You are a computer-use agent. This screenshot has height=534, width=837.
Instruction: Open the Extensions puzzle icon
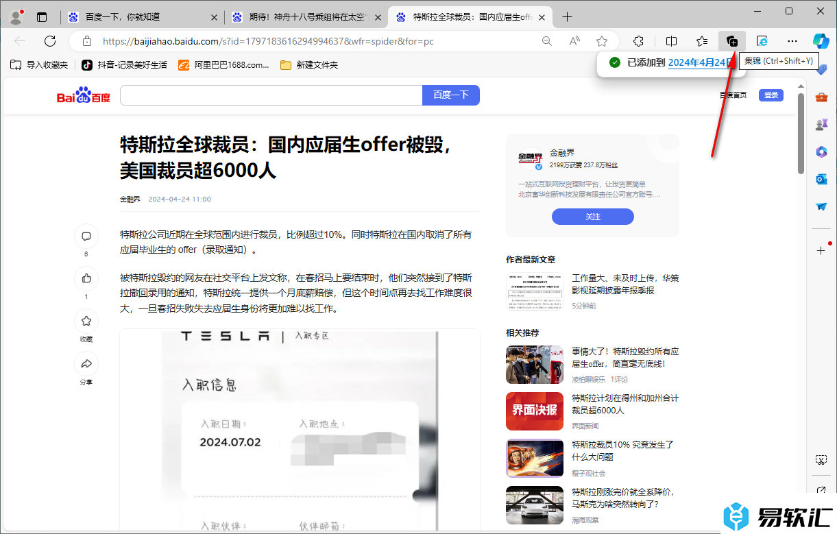(x=639, y=41)
